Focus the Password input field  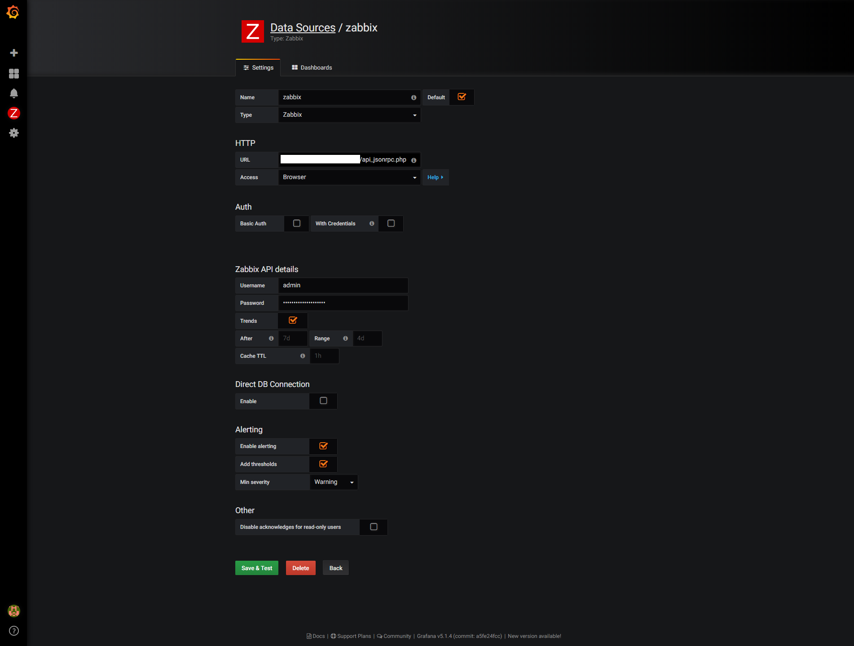[343, 303]
